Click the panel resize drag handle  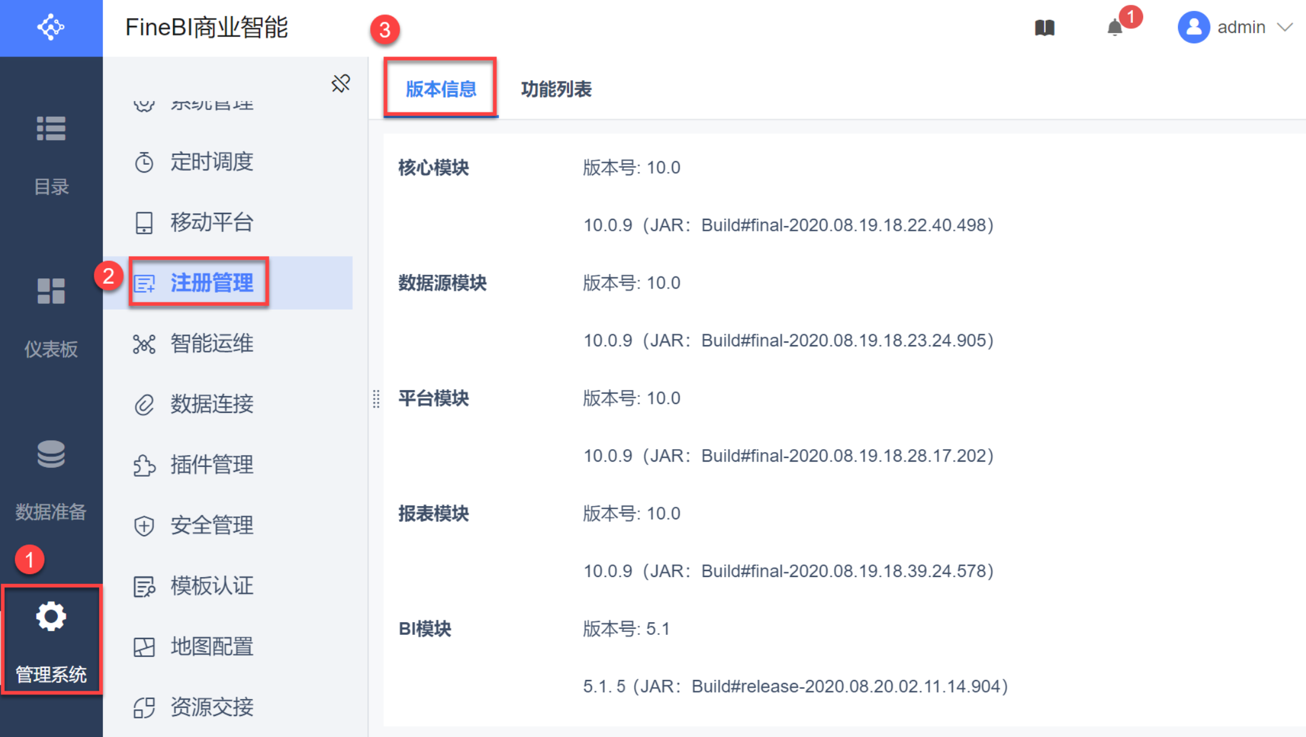coord(376,399)
